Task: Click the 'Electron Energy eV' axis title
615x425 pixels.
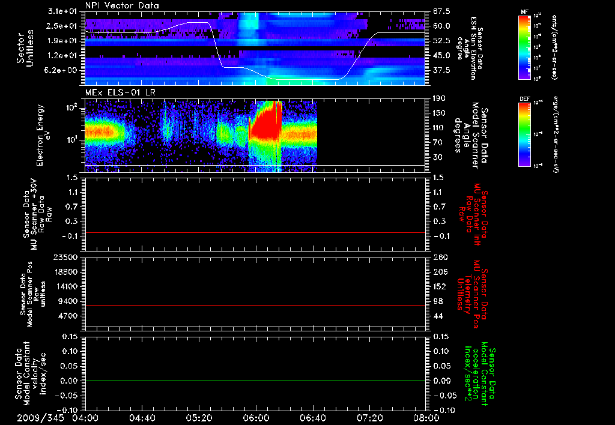Action: 44,135
